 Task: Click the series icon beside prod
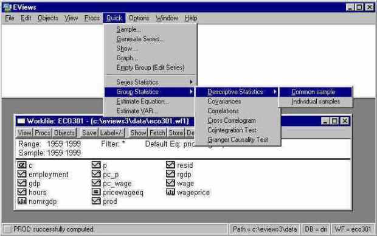coord(96,201)
